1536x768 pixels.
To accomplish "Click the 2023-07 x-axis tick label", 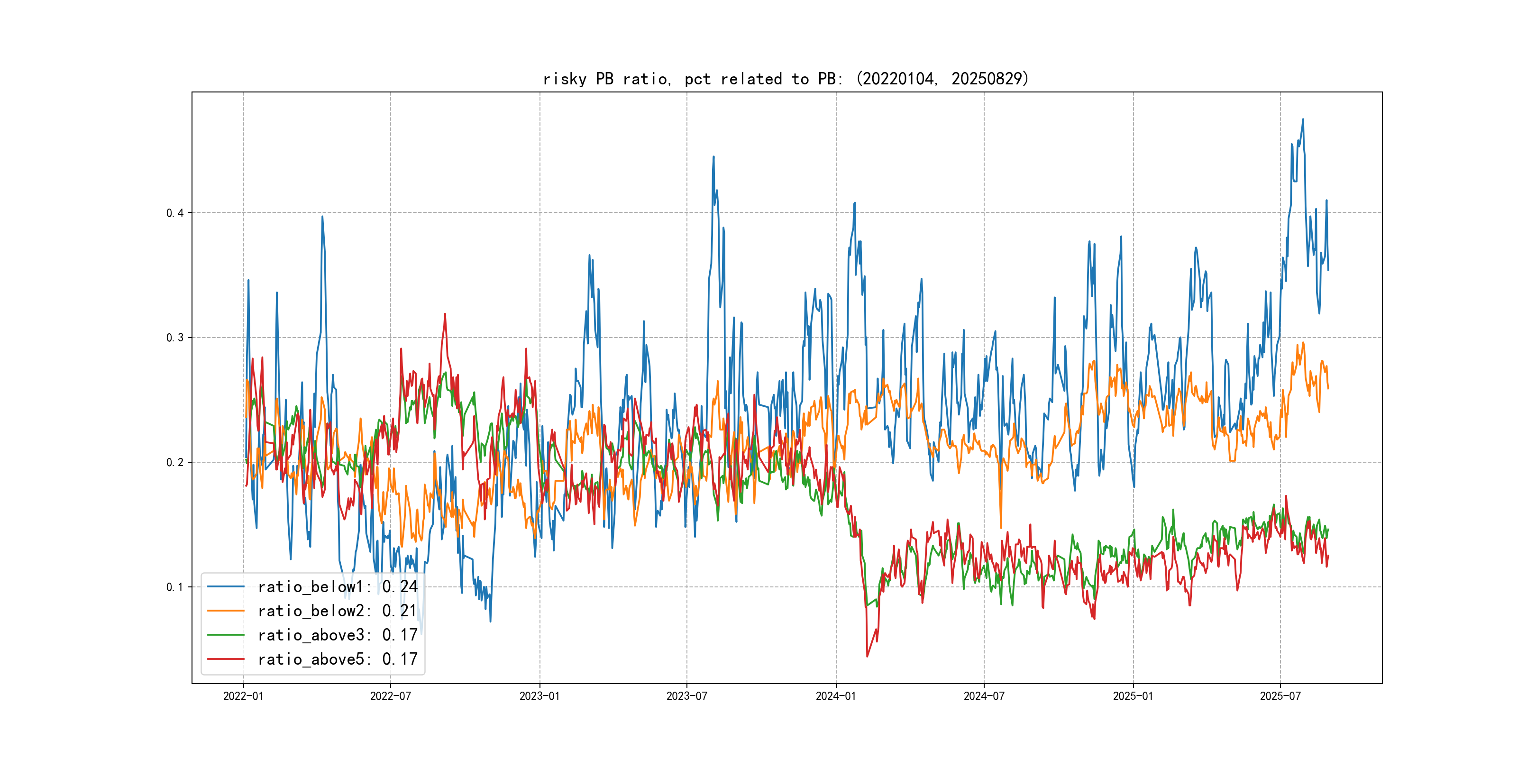I will (687, 696).
